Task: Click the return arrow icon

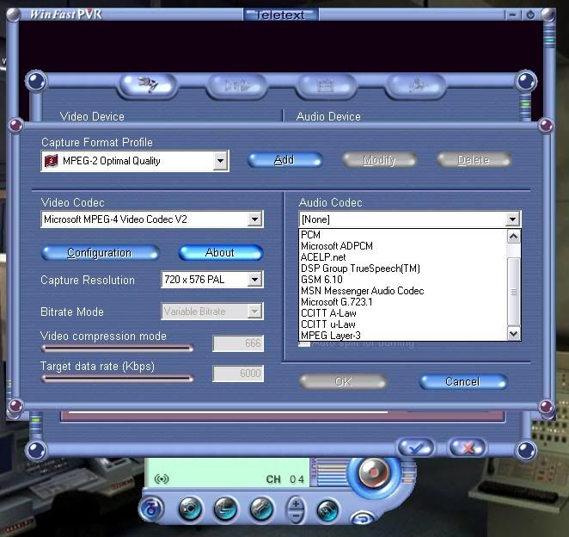Action: point(364,518)
